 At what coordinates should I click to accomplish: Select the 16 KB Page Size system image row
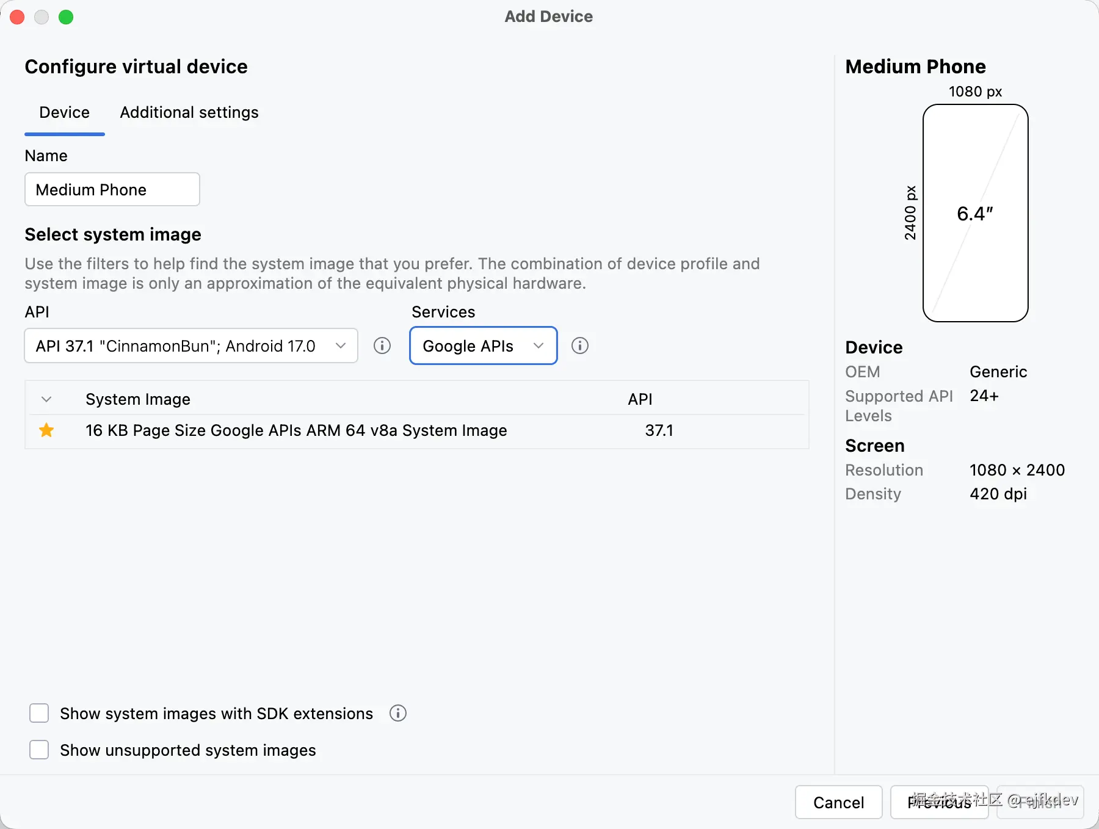click(417, 431)
